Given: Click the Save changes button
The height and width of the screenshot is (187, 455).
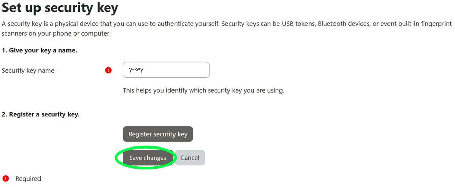Looking at the screenshot, I should pos(148,158).
